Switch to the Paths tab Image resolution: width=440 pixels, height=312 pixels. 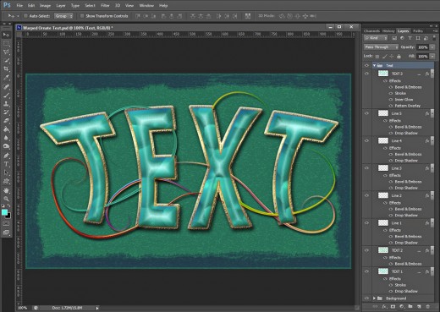tap(418, 31)
